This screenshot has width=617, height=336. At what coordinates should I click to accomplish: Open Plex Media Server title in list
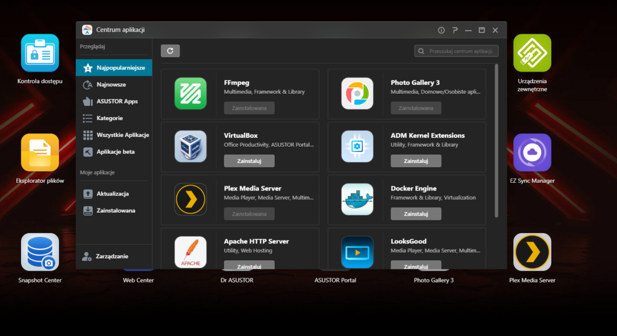[252, 188]
